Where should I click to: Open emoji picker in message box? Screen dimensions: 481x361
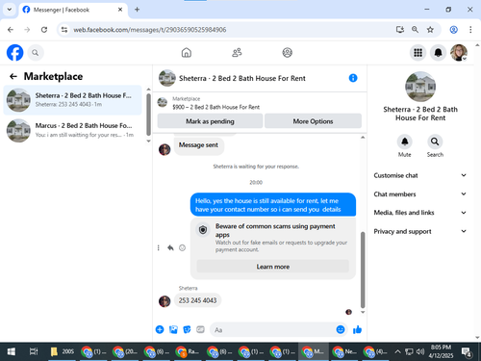pos(341,329)
